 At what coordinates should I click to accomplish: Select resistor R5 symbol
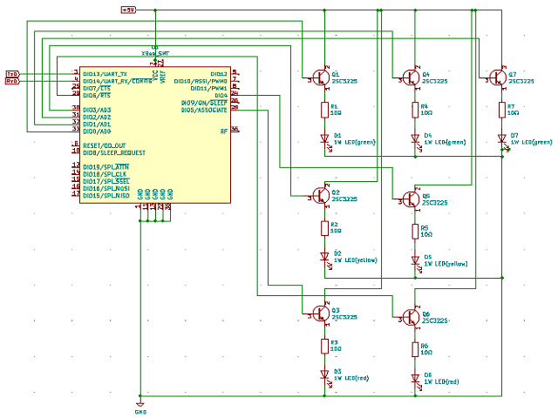coord(415,231)
